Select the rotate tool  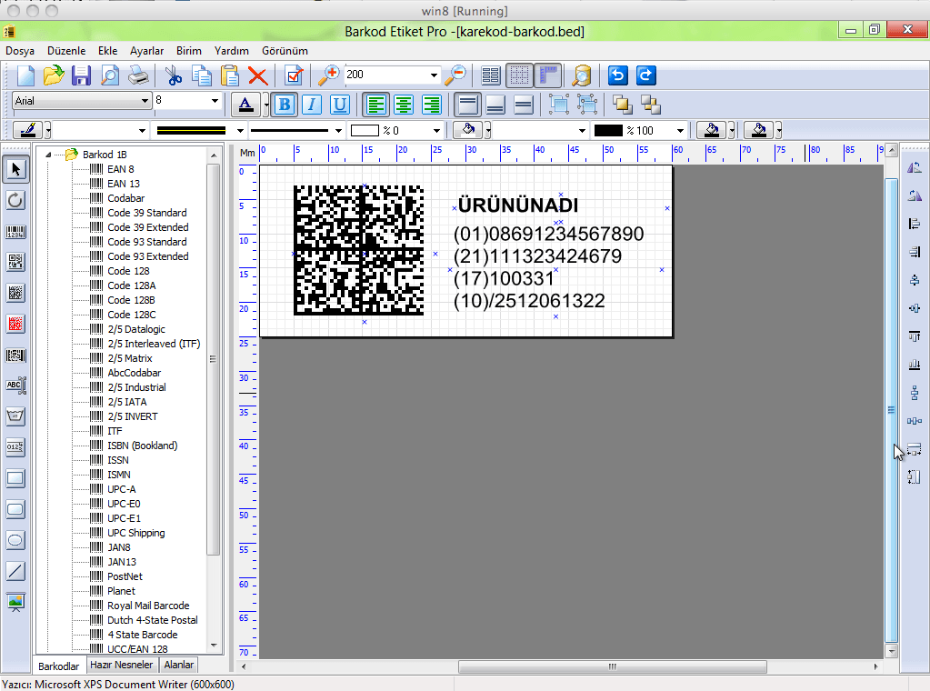pyautogui.click(x=15, y=200)
